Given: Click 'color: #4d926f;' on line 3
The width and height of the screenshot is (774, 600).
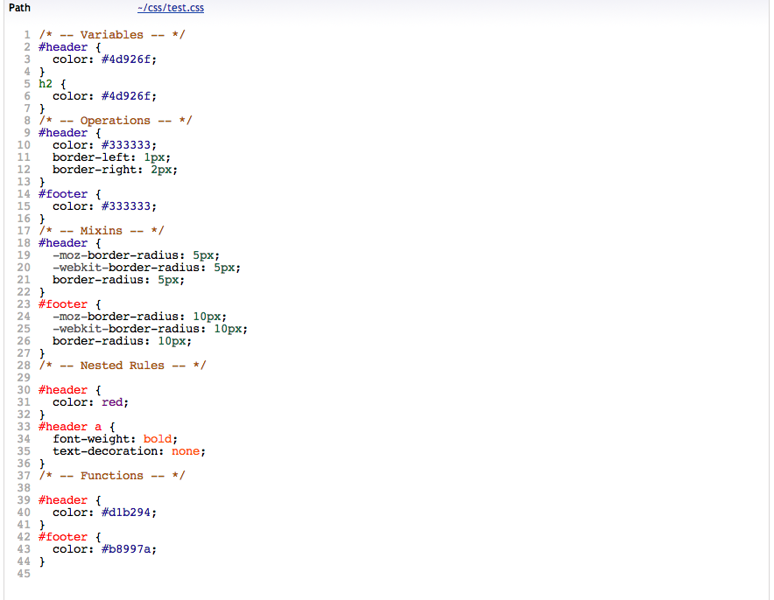Looking at the screenshot, I should 105,59.
